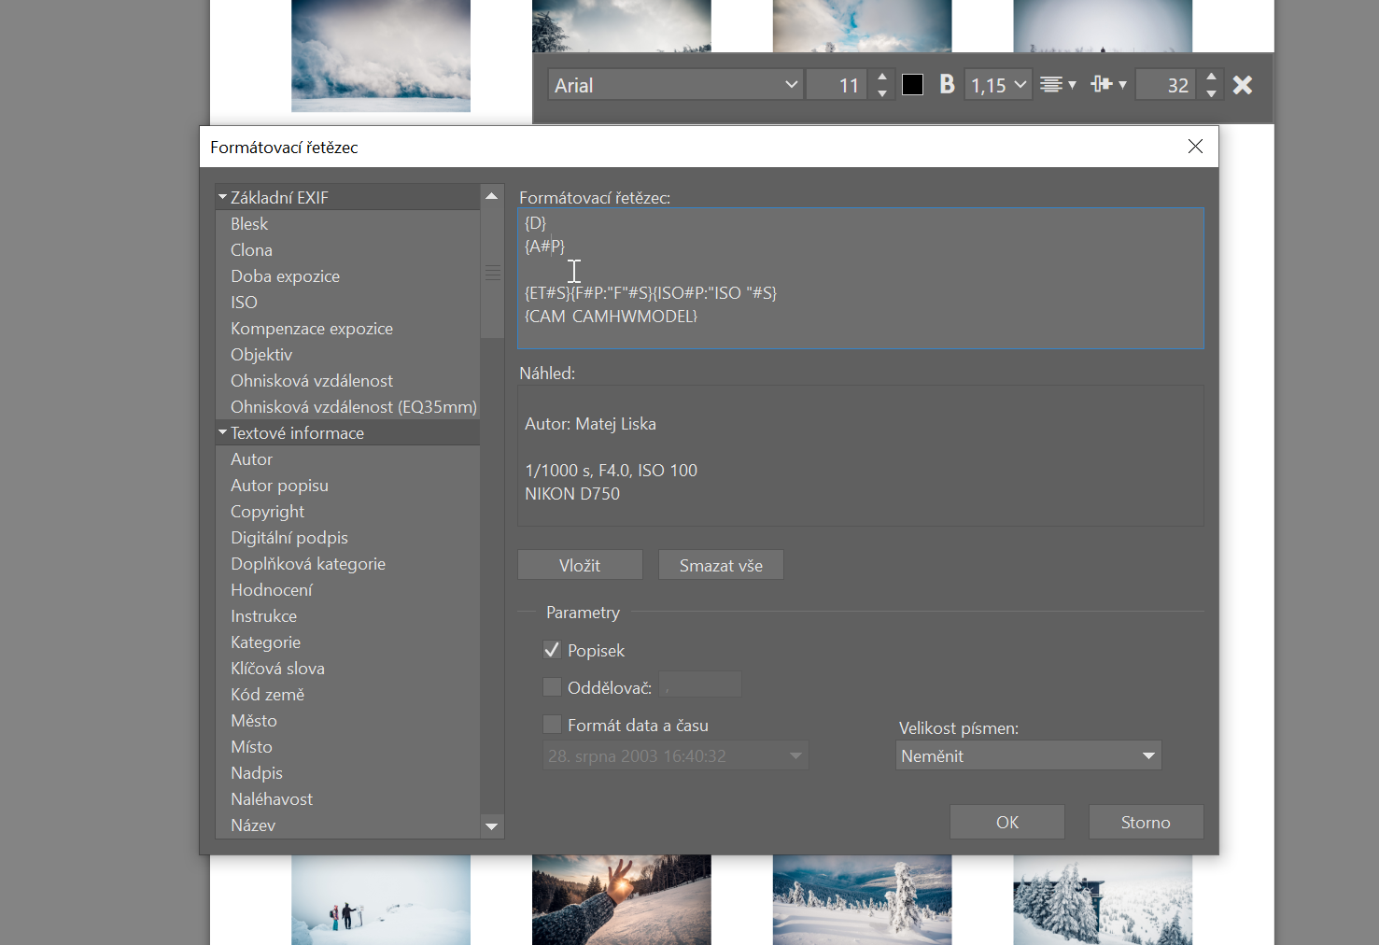Viewport: 1379px width, 945px height.
Task: Select Copyright in the list
Action: click(x=347, y=512)
